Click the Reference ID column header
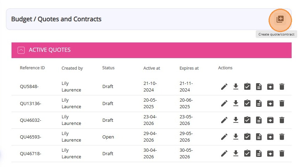300x167 pixels. [32, 68]
